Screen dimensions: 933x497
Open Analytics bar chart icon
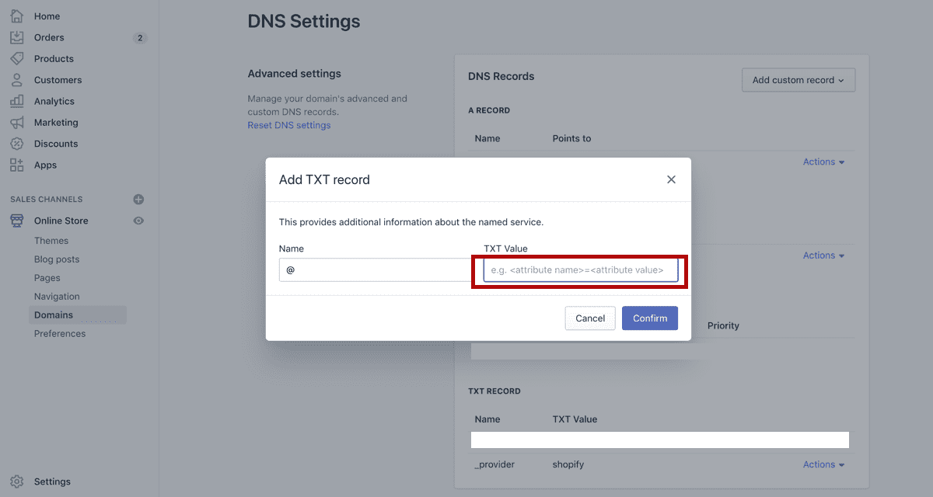[16, 101]
